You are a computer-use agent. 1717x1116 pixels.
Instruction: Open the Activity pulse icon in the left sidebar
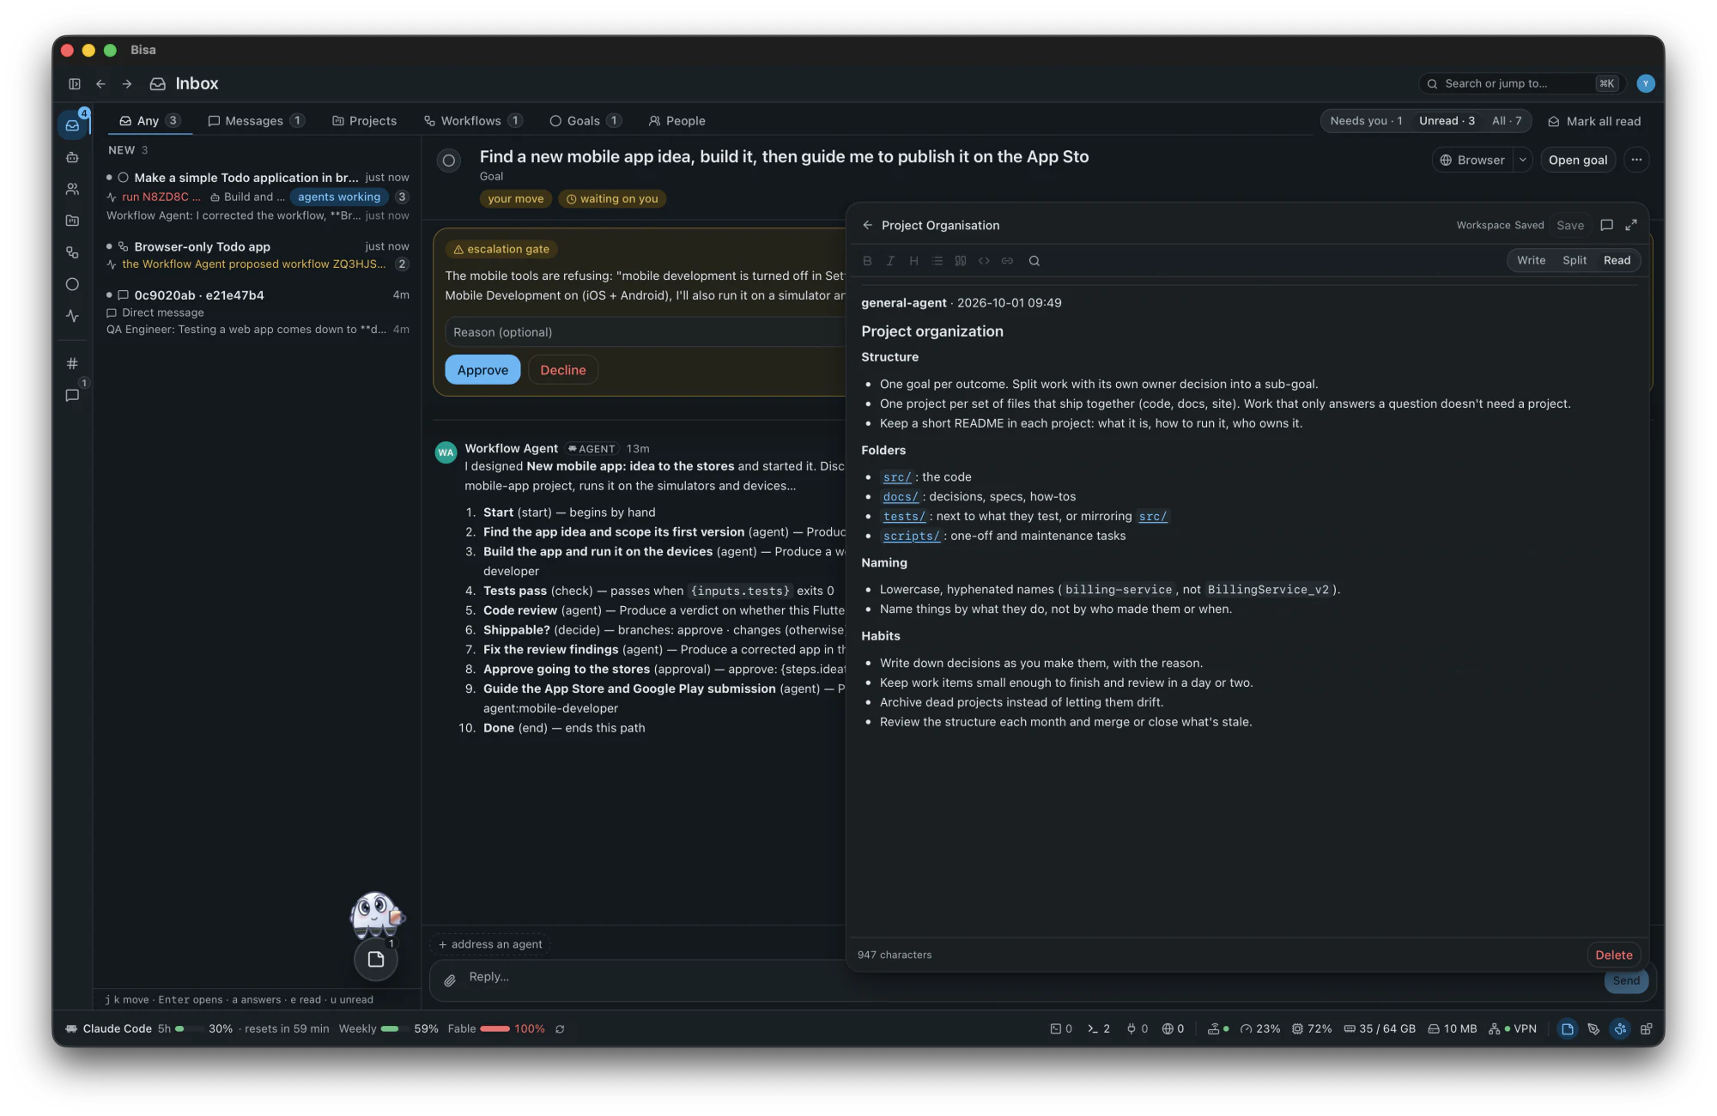point(72,316)
